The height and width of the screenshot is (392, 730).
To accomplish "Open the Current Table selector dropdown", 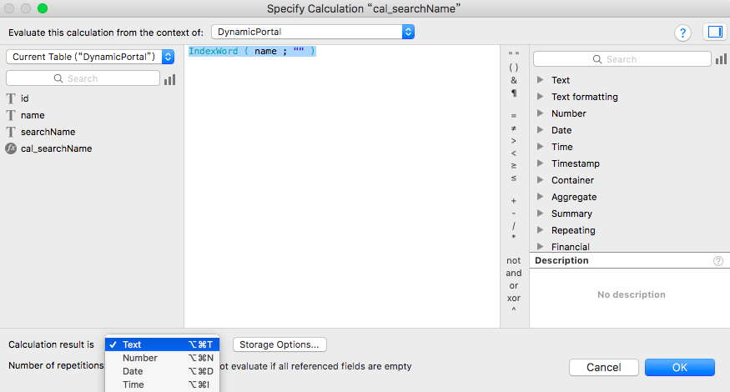I will tap(90, 57).
